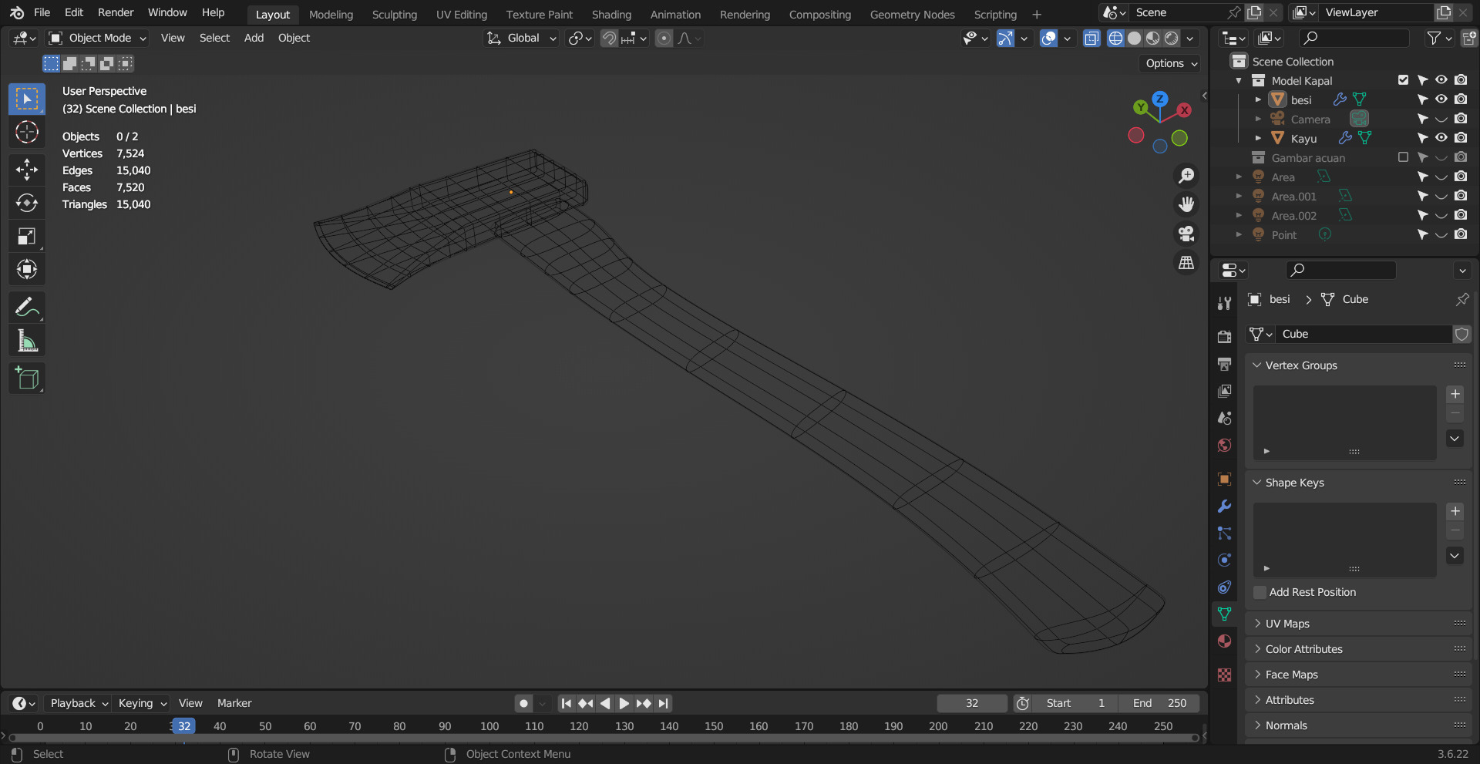
Task: Click the pan view hand icon
Action: coord(1186,204)
